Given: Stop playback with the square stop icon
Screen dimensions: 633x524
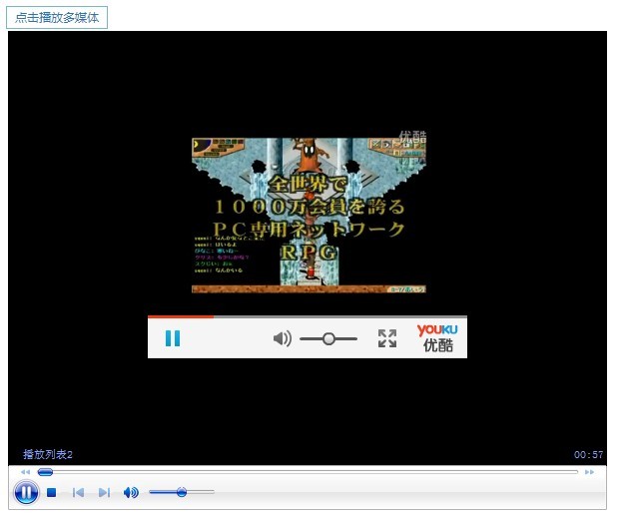Looking at the screenshot, I should coord(52,492).
